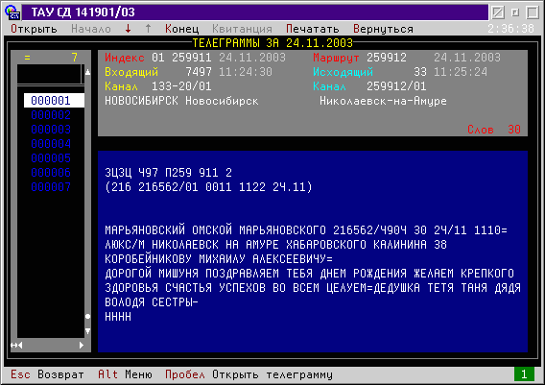Click the Индекс label

(125, 58)
